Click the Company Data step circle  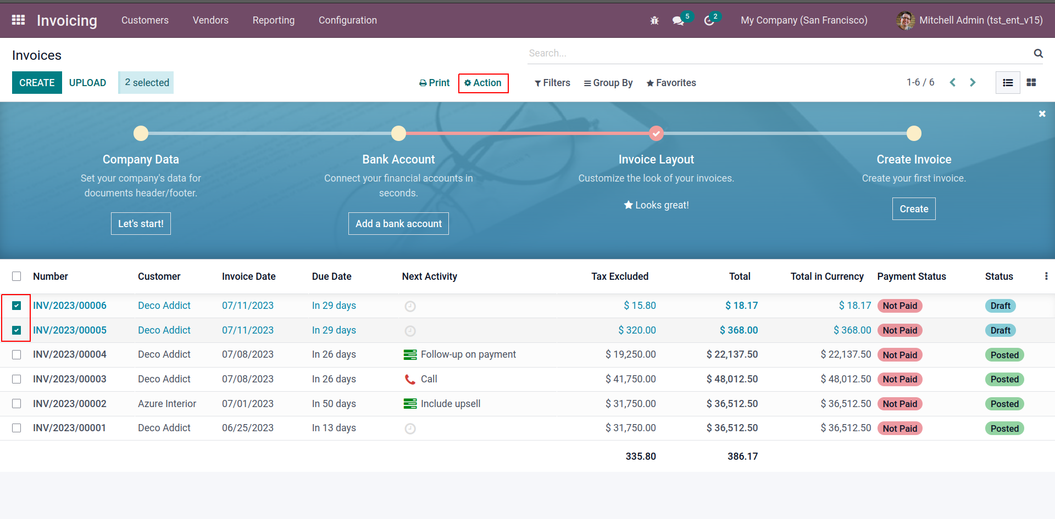(x=141, y=133)
